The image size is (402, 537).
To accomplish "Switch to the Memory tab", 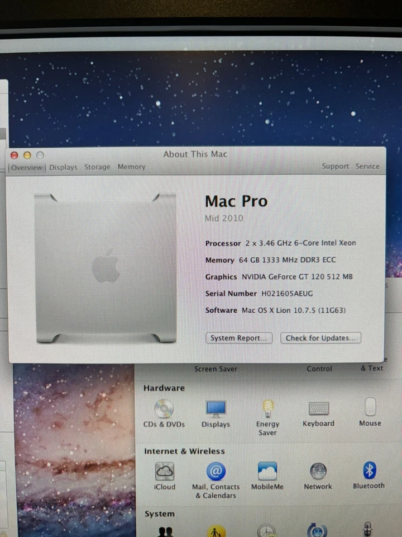I will [132, 167].
